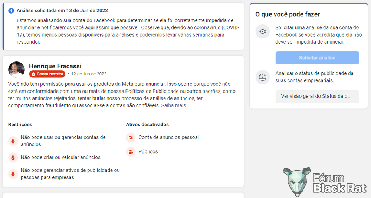
Task: Click the Públicos people icon
Action: click(x=131, y=152)
